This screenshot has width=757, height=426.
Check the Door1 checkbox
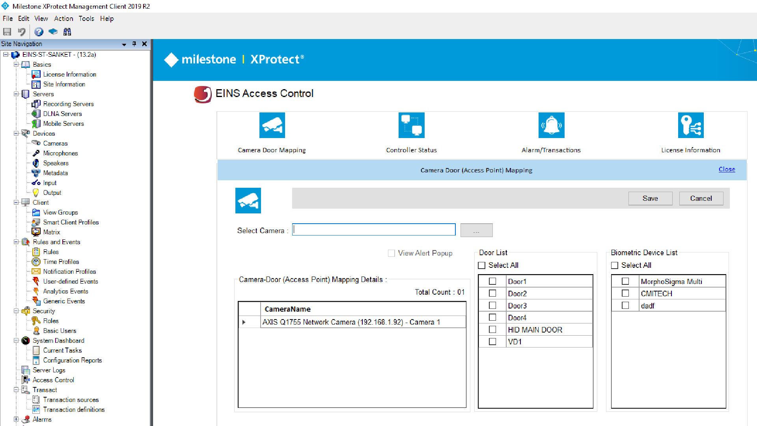[x=492, y=281]
